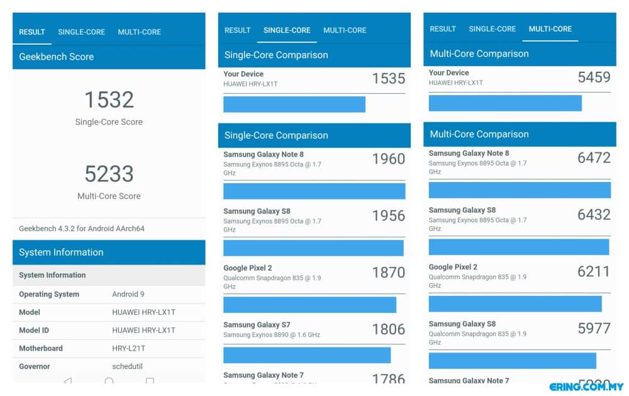Click the 'Operating System' row label
The width and height of the screenshot is (629, 396).
(49, 294)
